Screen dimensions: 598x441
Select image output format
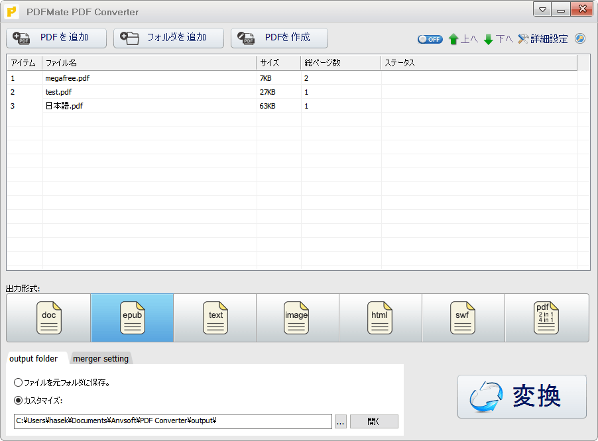(298, 318)
